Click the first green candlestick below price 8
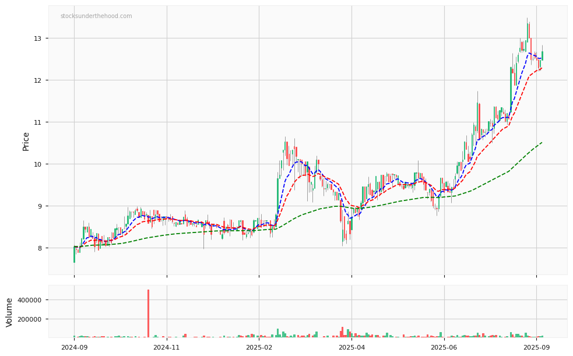The image size is (573, 356). (x=74, y=255)
